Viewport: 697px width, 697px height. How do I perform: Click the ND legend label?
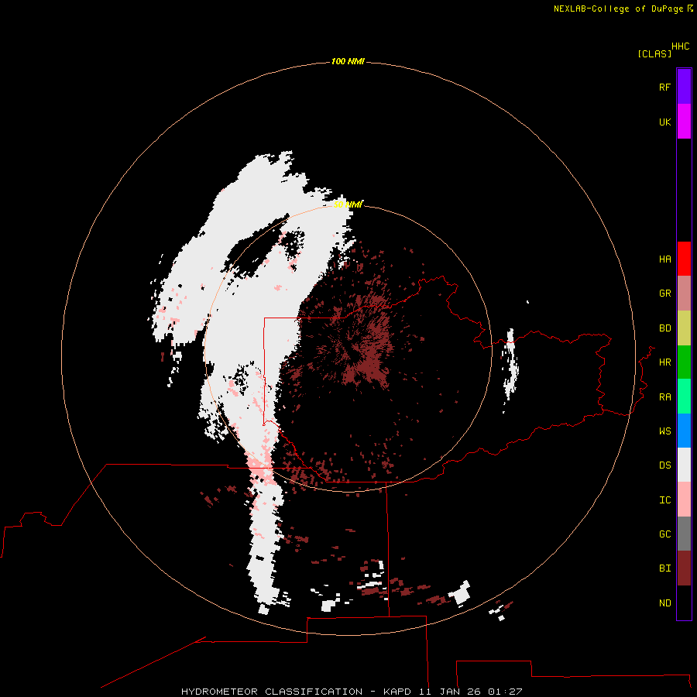(x=664, y=603)
